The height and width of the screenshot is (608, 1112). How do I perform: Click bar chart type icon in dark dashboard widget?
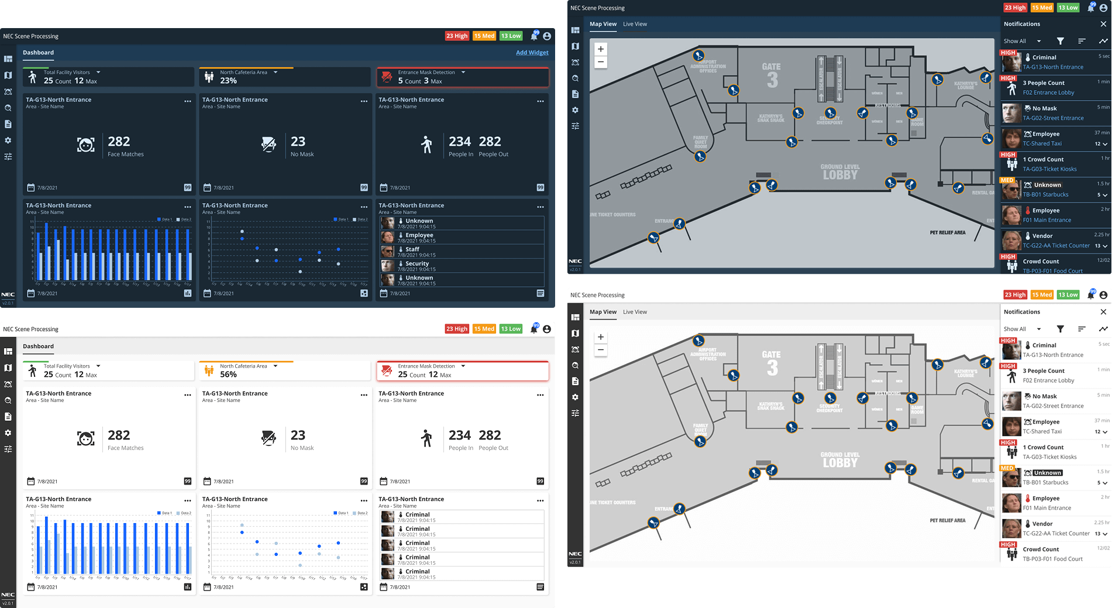coord(188,293)
